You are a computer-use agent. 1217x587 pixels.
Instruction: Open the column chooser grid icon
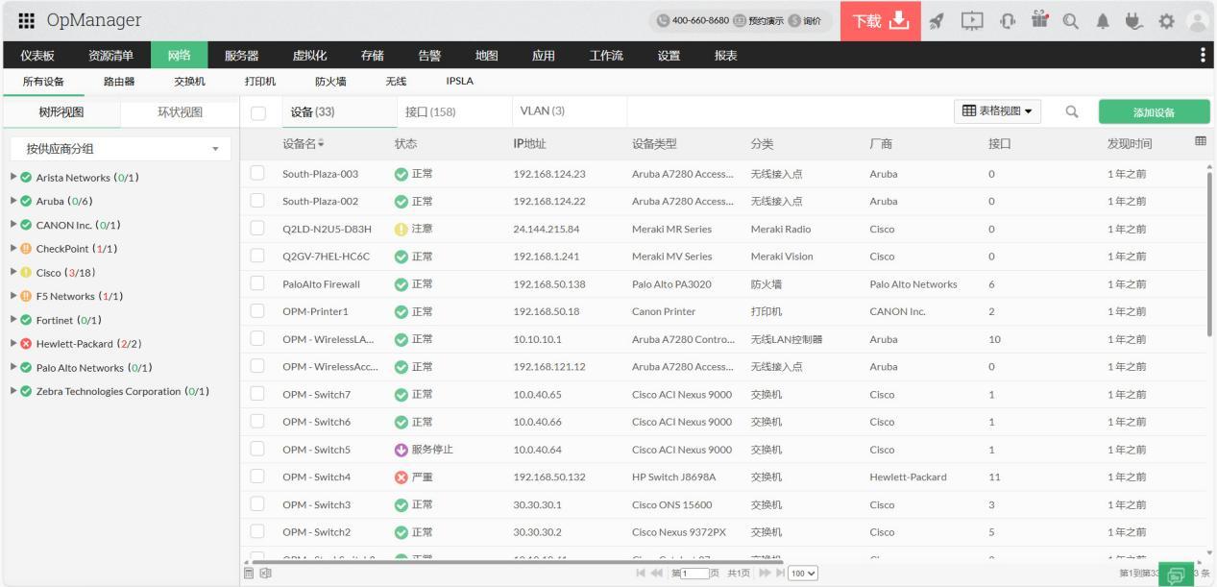point(1200,142)
